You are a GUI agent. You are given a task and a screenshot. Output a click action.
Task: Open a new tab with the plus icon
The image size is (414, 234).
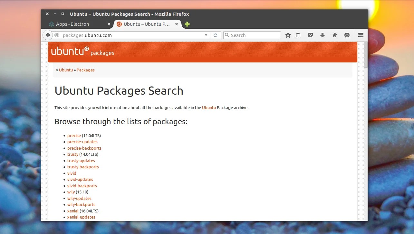coord(187,24)
